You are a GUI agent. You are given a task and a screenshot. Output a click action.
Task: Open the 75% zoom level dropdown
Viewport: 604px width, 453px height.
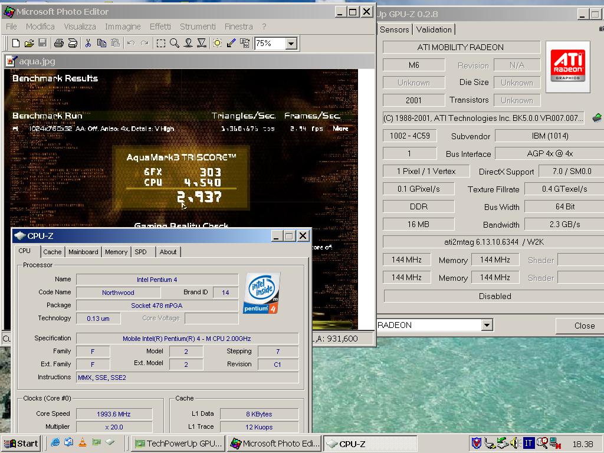pyautogui.click(x=291, y=44)
